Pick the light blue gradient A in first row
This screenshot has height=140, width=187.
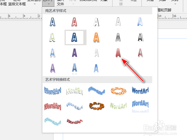point(140,22)
